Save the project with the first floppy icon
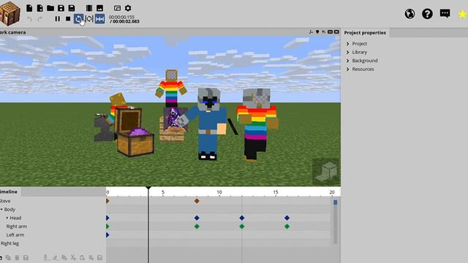Image resolution: width=468 pixels, height=263 pixels. [x=61, y=8]
